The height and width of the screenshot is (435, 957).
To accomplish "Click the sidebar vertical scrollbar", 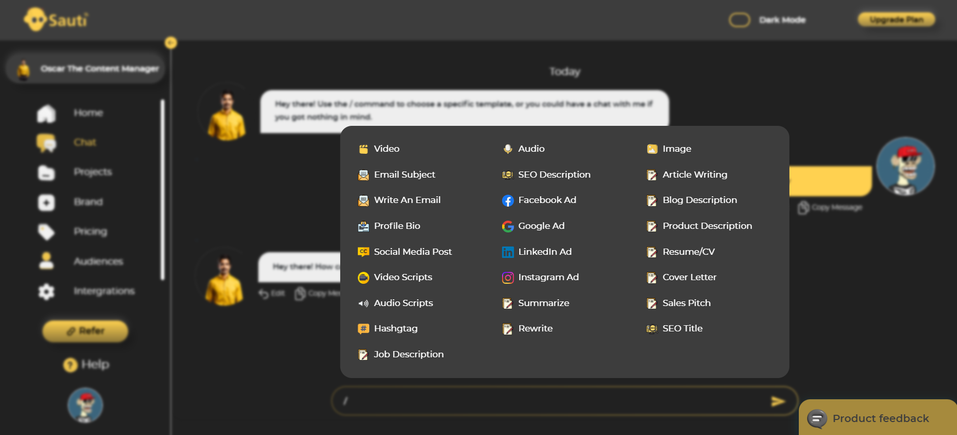I will pyautogui.click(x=162, y=190).
